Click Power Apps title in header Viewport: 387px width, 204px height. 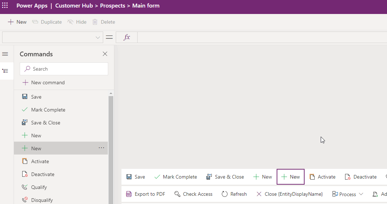pyautogui.click(x=32, y=6)
